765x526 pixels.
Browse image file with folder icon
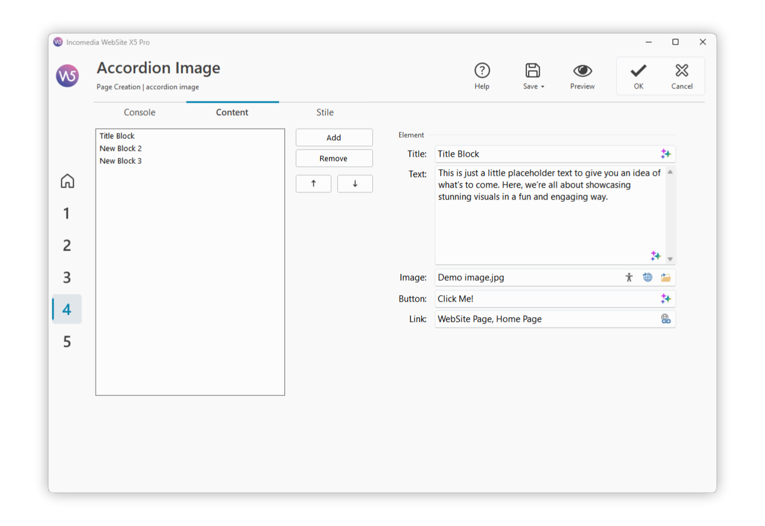[x=665, y=277]
